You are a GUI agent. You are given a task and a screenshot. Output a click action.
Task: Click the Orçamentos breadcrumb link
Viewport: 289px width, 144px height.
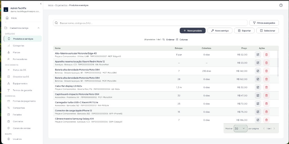pos(61,5)
